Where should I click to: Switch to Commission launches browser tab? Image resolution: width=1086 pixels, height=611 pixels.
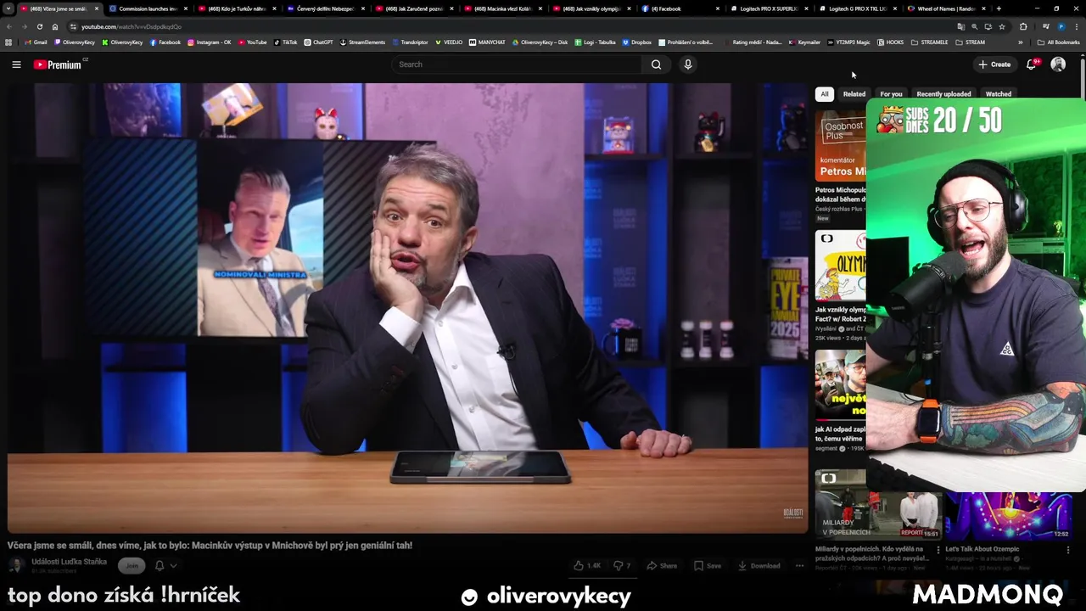click(148, 8)
